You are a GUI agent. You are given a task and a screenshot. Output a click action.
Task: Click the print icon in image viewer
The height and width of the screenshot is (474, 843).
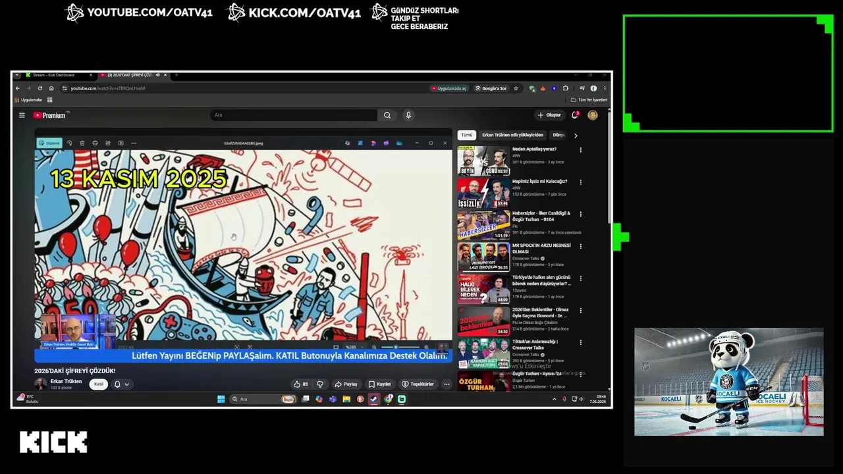(95, 143)
